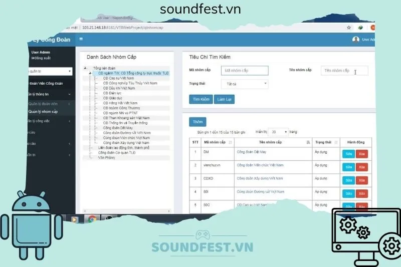Click the Thêm add button

point(197,122)
